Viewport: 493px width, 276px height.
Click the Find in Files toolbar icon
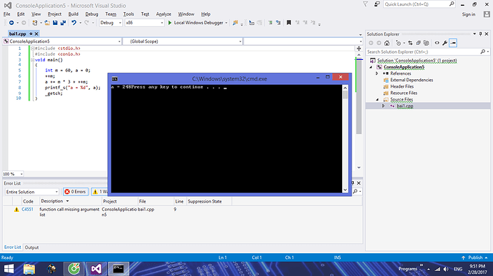coord(235,23)
